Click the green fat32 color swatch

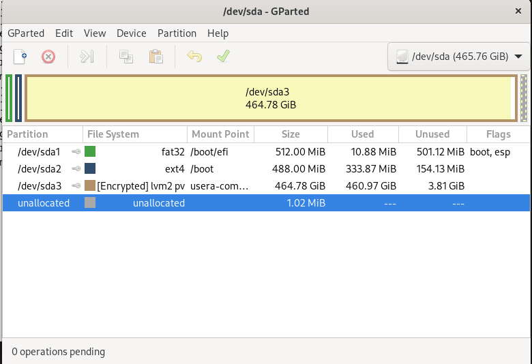point(90,152)
